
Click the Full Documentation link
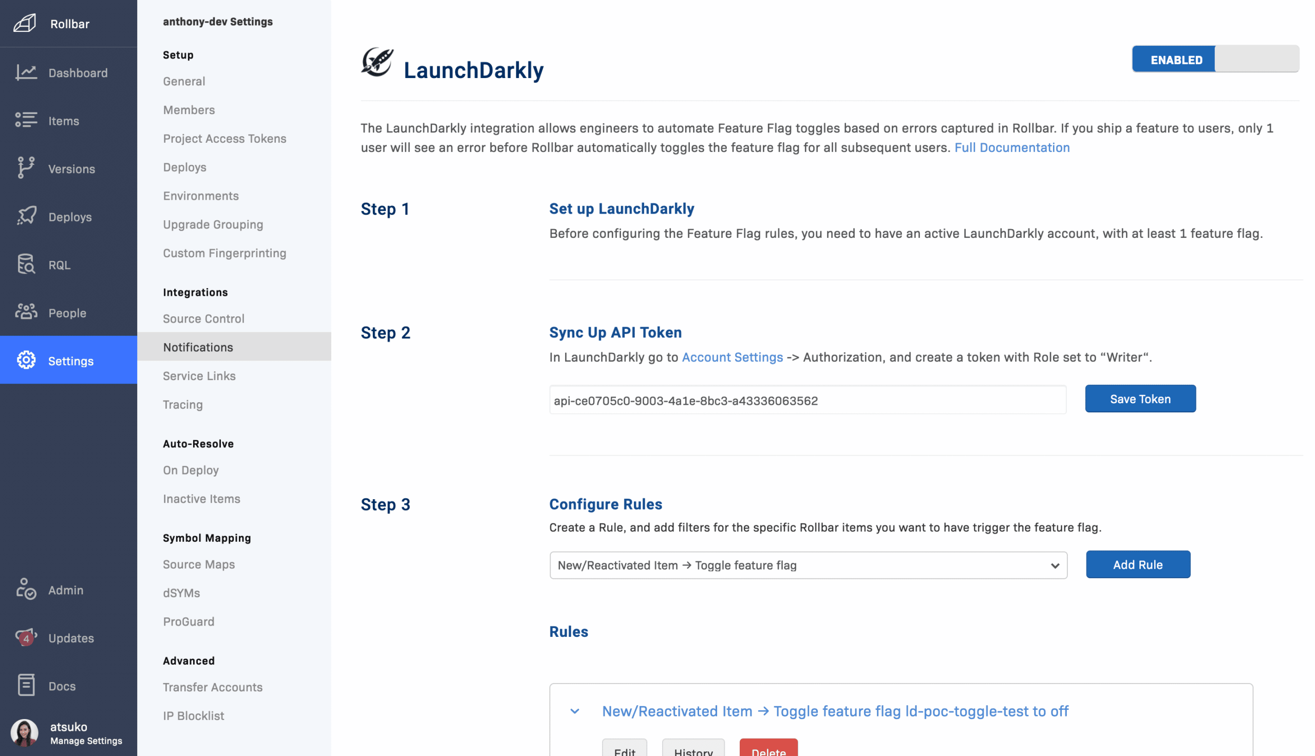(x=1011, y=147)
